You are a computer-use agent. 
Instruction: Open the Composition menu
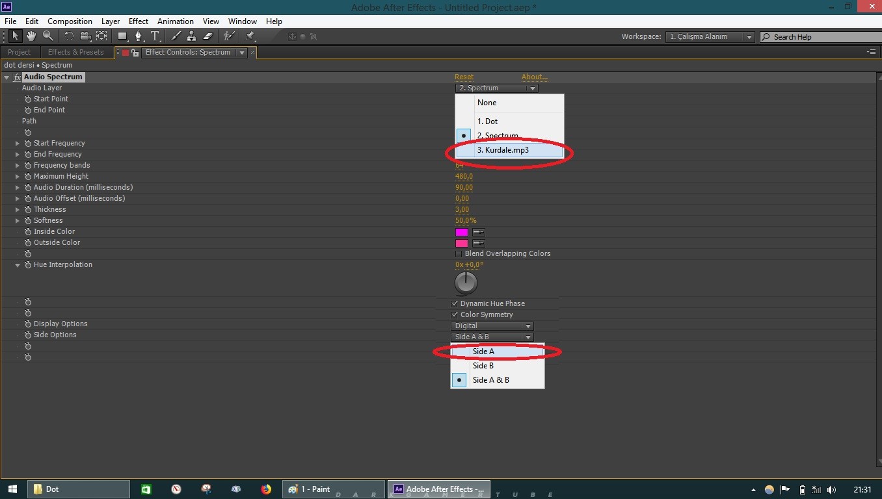pyautogui.click(x=70, y=21)
